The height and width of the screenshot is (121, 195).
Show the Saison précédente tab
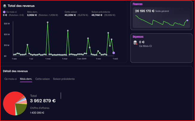tap(64, 79)
